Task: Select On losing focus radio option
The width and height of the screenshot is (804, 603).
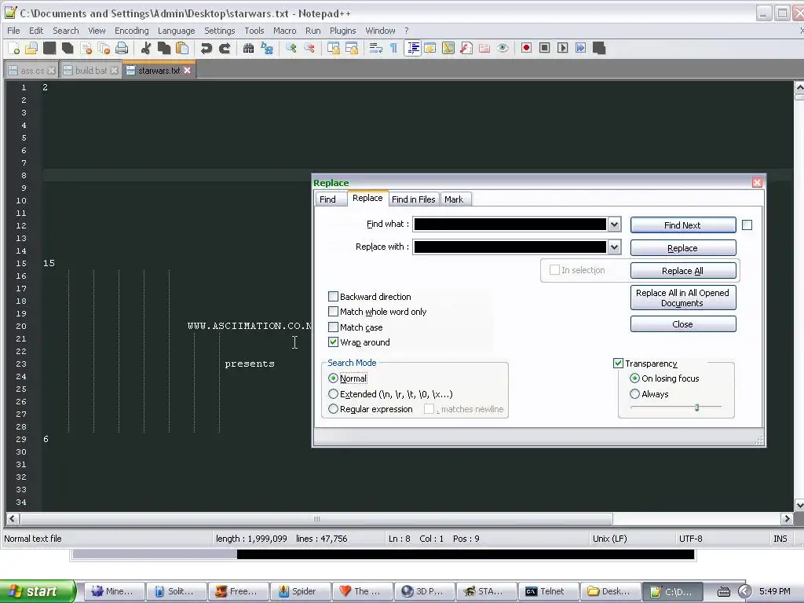Action: point(634,378)
